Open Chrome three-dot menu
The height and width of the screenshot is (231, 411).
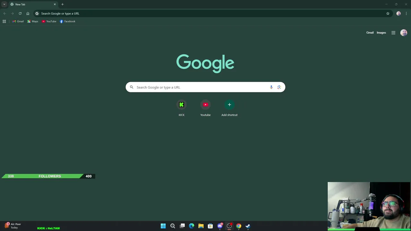click(406, 13)
